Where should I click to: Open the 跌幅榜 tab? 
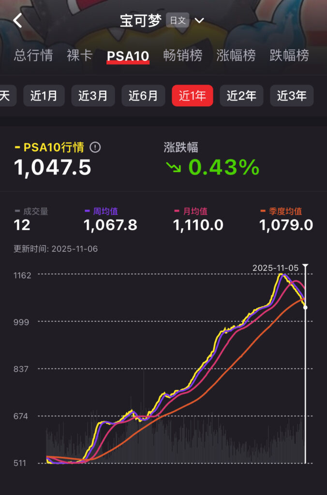(x=289, y=56)
